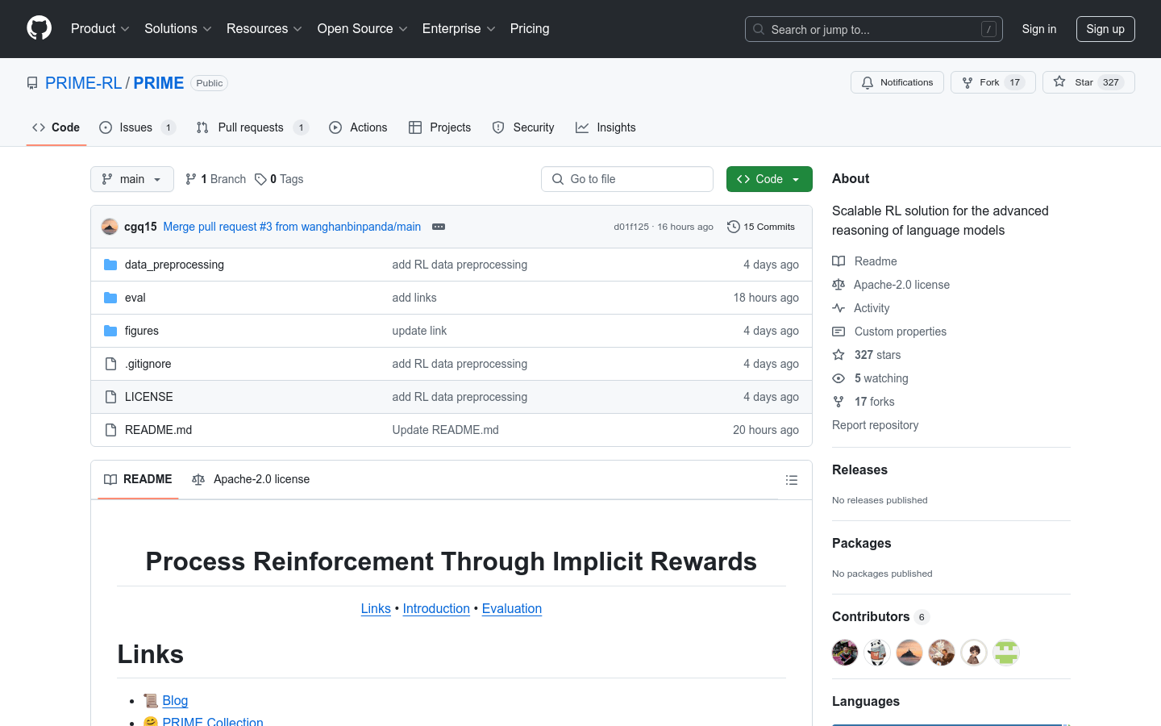Jump to Introduction section link
Screen dimensions: 1161x726
[x=436, y=608]
